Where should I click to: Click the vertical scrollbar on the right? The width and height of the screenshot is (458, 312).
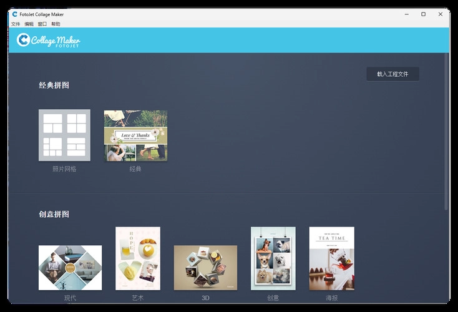pos(446,131)
